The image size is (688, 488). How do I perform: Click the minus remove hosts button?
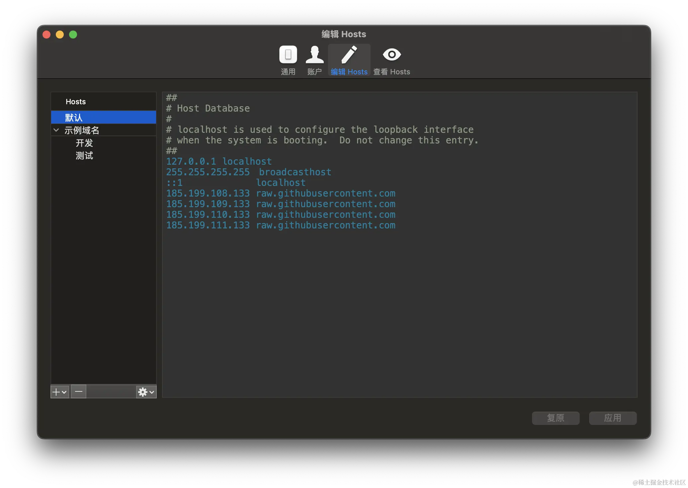79,392
